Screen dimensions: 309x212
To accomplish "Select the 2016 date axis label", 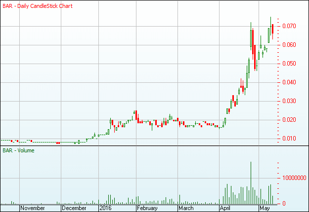I will 105,208.
